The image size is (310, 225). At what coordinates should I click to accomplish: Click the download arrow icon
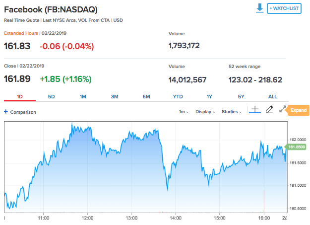click(260, 8)
